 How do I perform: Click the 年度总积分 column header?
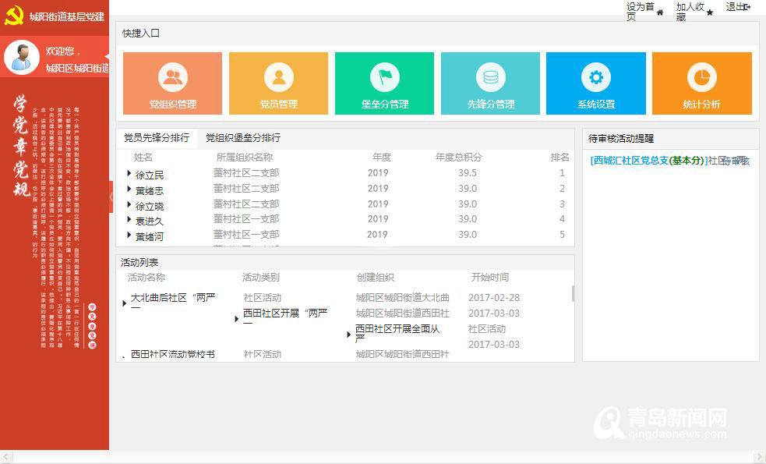click(x=459, y=157)
